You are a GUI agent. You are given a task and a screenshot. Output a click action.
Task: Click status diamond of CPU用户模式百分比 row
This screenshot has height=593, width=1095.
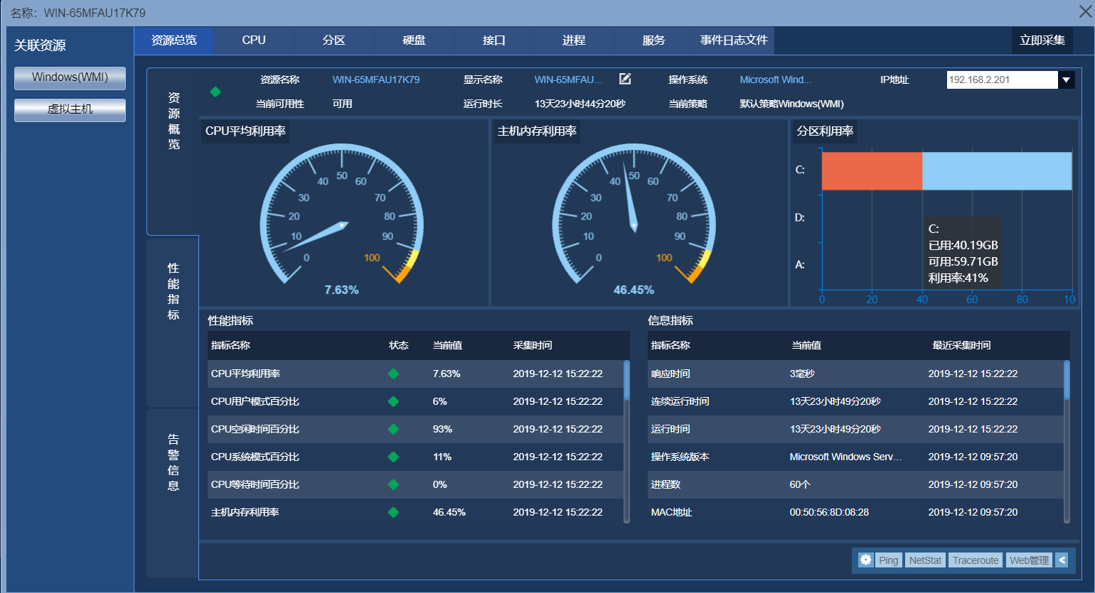click(x=393, y=401)
